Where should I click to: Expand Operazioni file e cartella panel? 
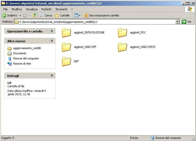(52, 31)
